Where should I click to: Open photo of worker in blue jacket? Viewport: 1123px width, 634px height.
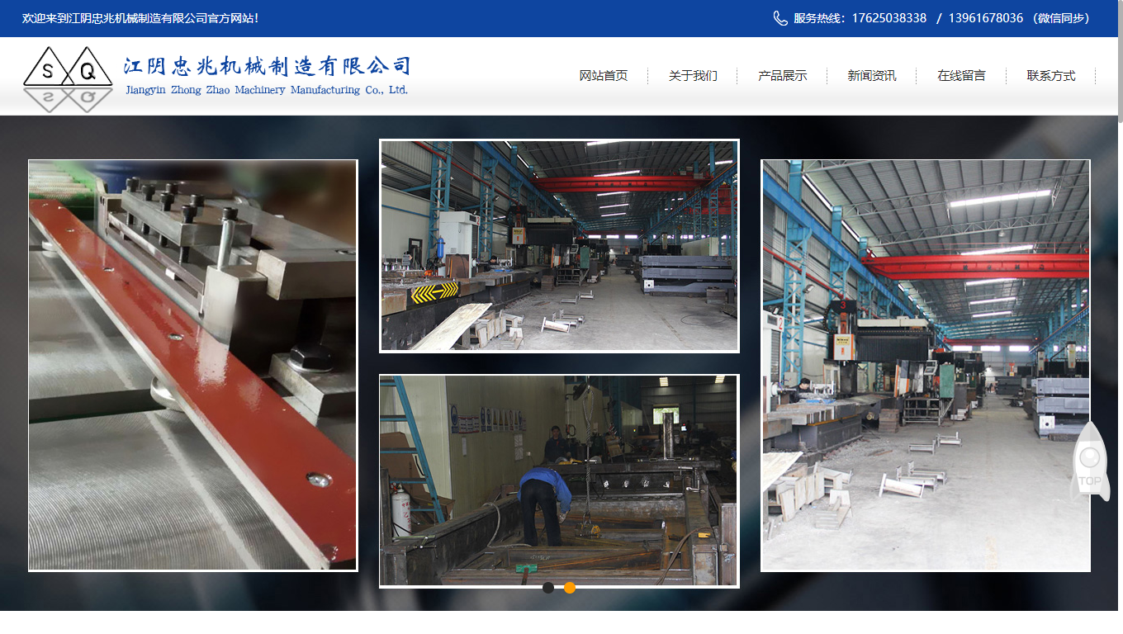559,480
